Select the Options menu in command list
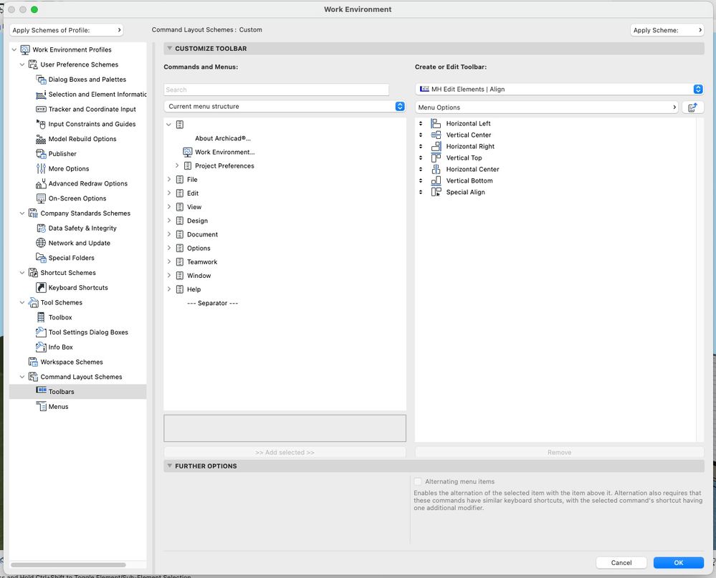 (x=199, y=248)
